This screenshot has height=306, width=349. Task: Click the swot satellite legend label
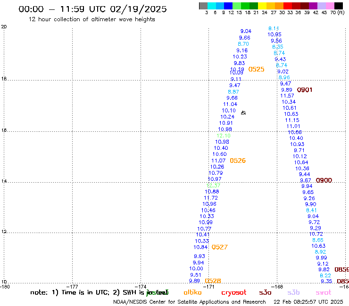(324, 292)
